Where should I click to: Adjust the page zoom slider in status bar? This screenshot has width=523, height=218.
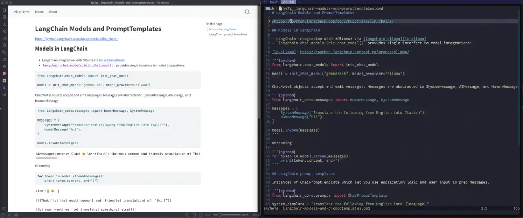227,215
